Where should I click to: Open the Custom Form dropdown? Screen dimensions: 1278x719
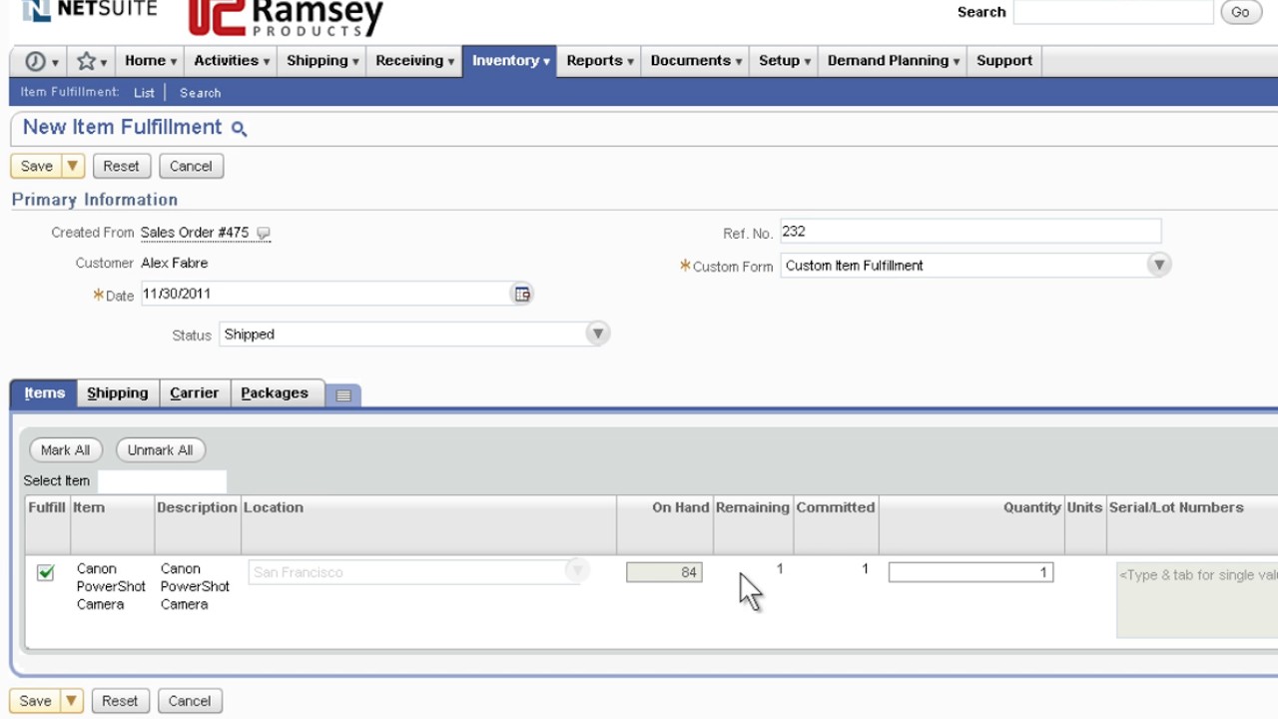(1159, 265)
